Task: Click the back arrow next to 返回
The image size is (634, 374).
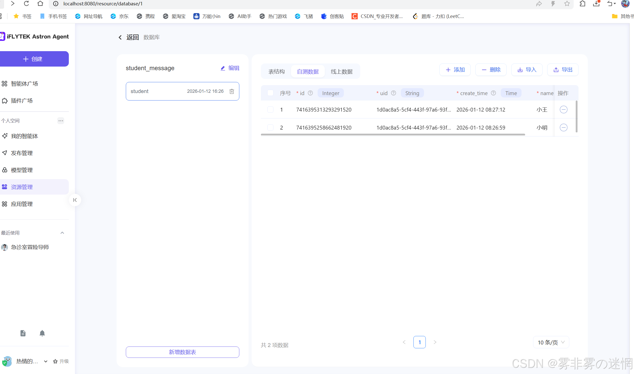Action: (120, 38)
